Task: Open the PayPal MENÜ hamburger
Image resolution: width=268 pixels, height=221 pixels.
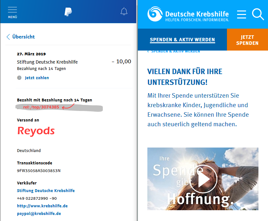Action: (12, 12)
